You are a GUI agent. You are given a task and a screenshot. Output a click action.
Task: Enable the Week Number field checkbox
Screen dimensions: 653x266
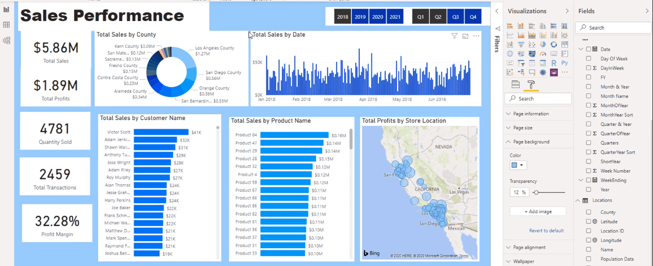[589, 171]
